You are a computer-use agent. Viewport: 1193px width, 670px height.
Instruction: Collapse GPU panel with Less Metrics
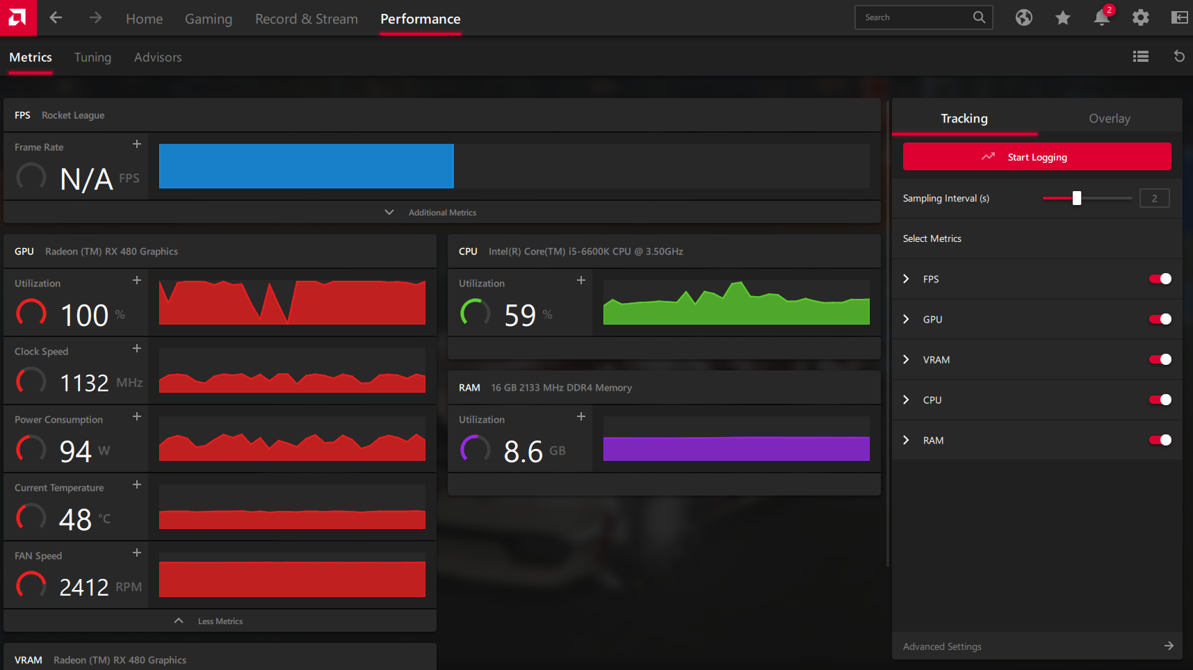click(x=220, y=621)
